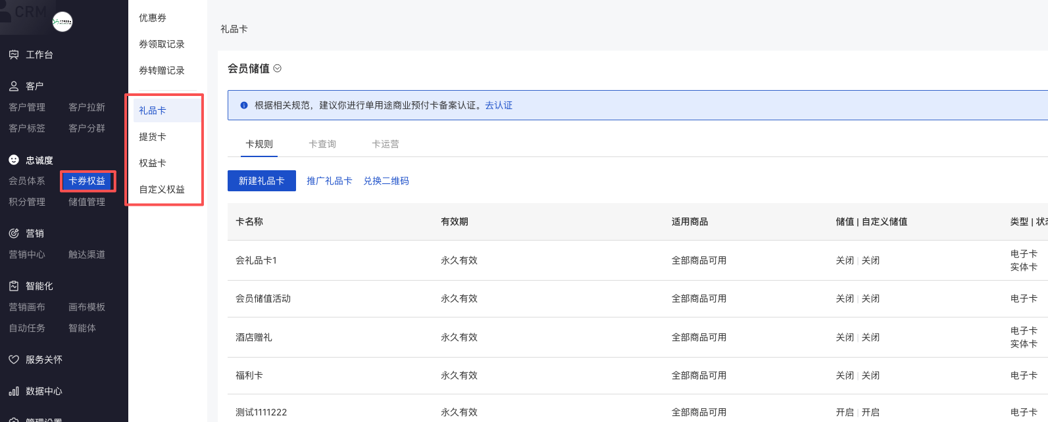The image size is (1048, 422).
Task: Go to 储值管理 in sidebar
Action: coord(87,202)
